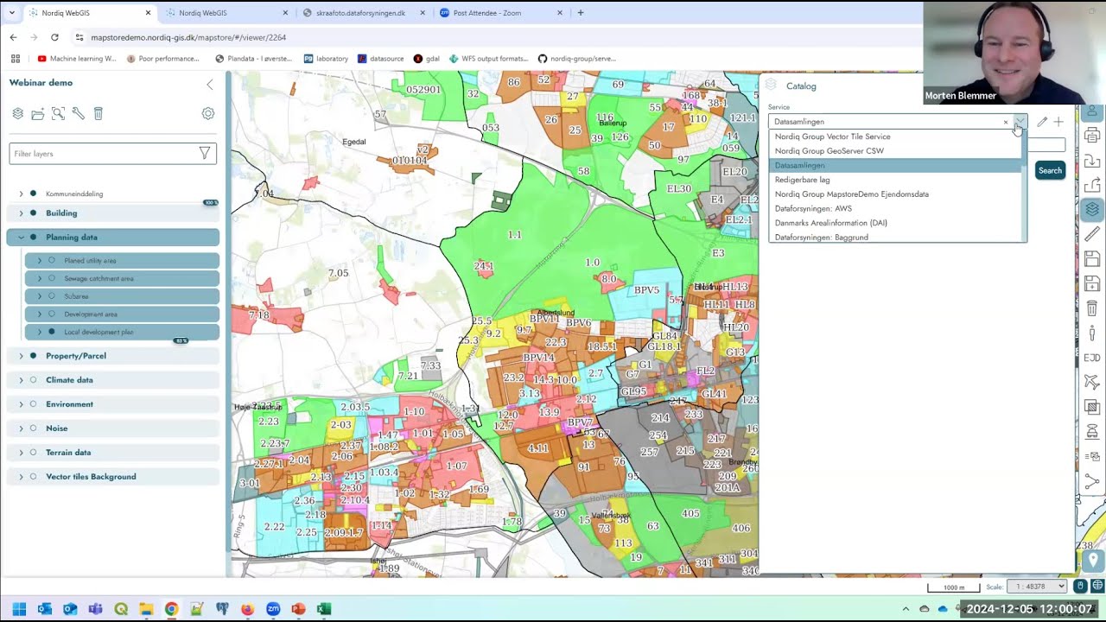Screen dimensions: 1106x622
Task: Click the import icon in right toolbar
Action: pyautogui.click(x=1092, y=161)
